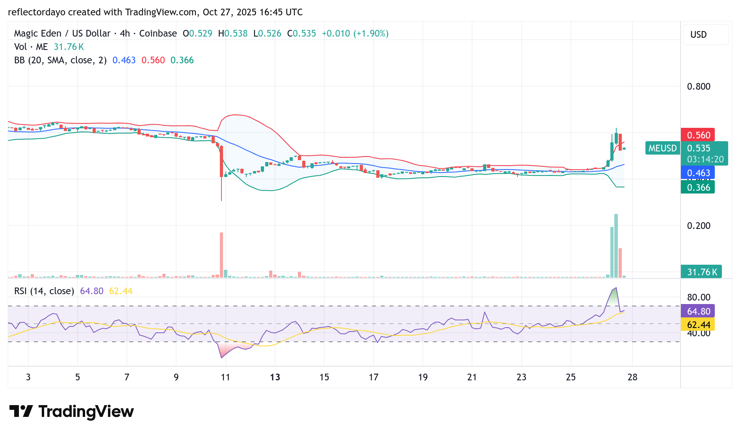Click date 15 on the time axis
Viewport: 740px width, 435px height.
click(x=324, y=377)
